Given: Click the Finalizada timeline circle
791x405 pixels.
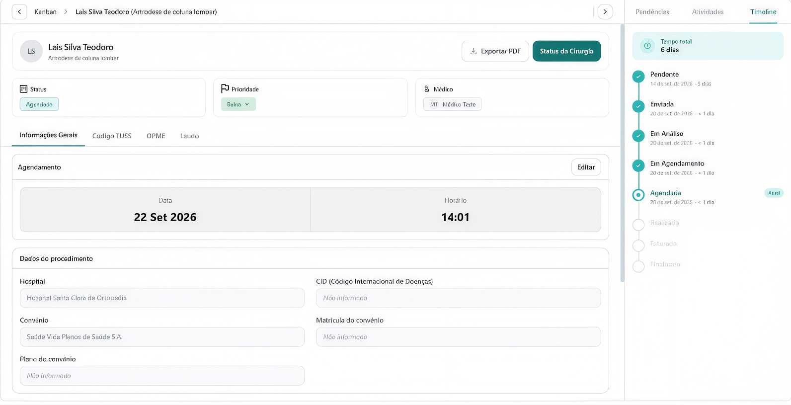Looking at the screenshot, I should click(638, 266).
